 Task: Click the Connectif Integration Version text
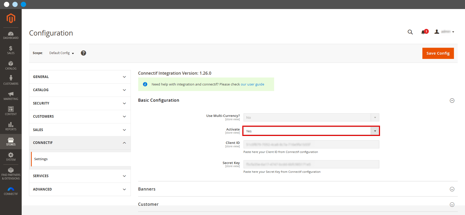pyautogui.click(x=175, y=73)
